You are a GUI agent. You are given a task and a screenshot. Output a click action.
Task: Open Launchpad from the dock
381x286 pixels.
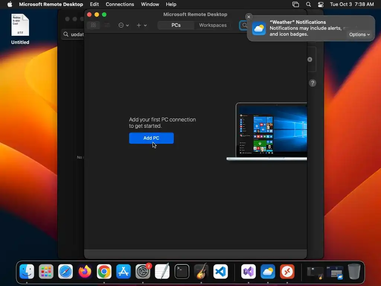(x=46, y=271)
